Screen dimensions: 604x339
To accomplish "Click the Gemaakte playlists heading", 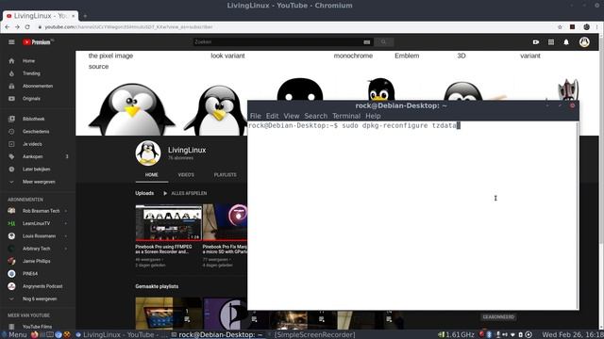I will tap(157, 286).
